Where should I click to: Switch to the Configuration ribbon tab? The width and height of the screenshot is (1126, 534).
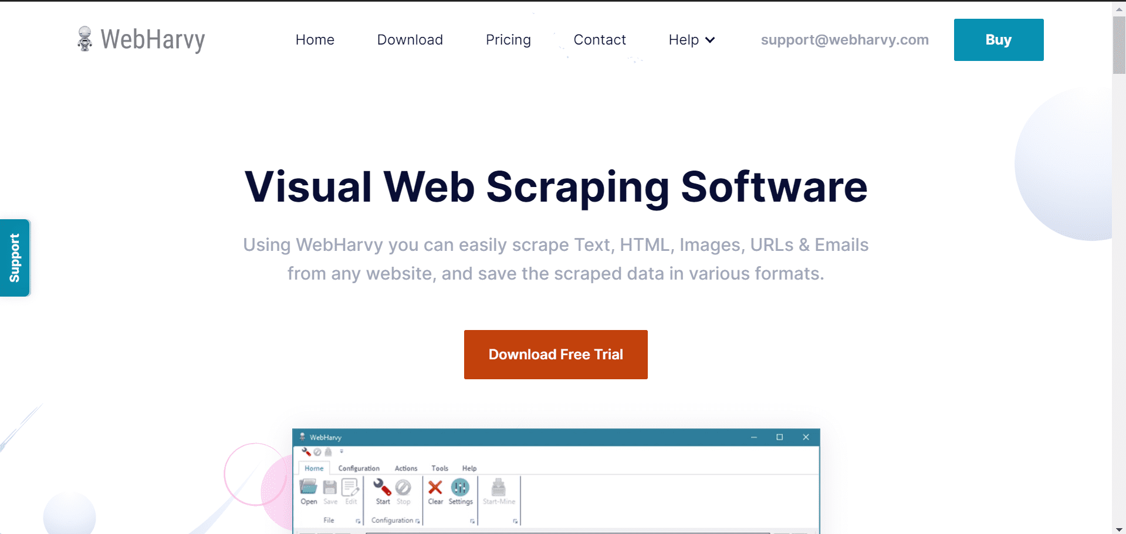tap(359, 468)
